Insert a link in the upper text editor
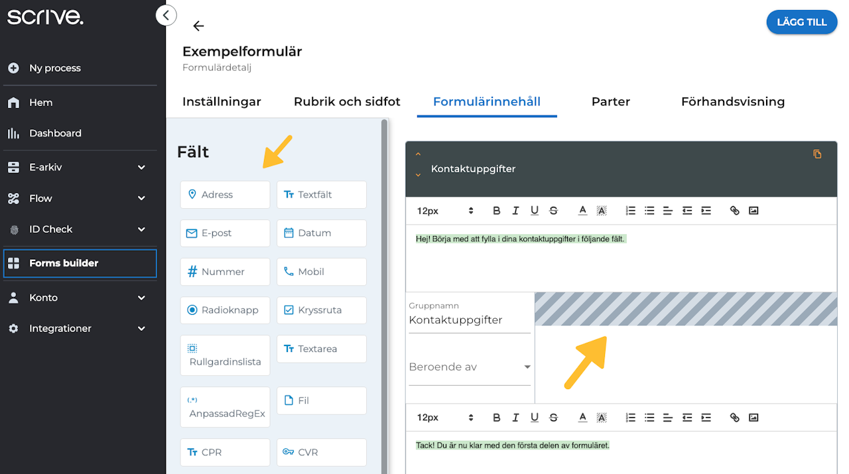849x474 pixels. coord(734,211)
